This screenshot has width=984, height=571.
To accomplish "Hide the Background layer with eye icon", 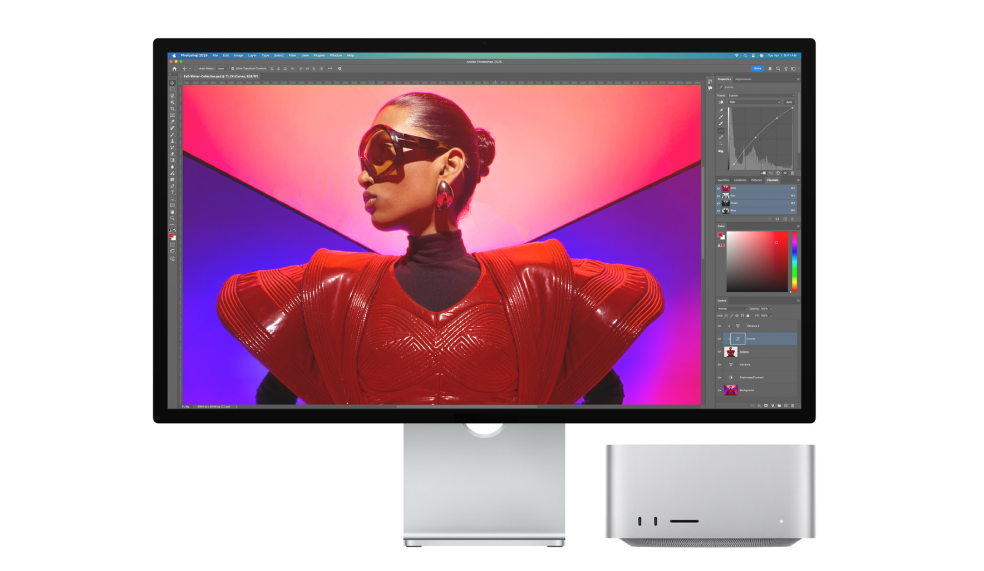I will pyautogui.click(x=719, y=390).
